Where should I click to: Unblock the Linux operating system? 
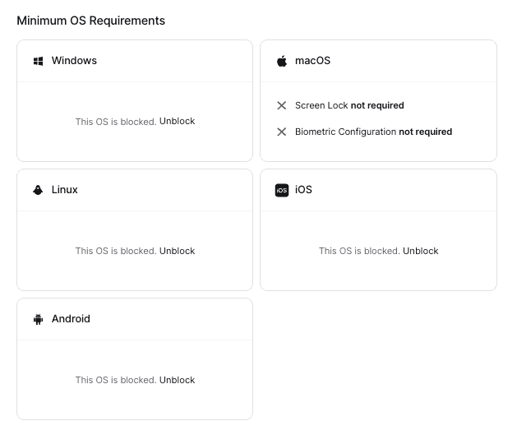[x=177, y=251]
